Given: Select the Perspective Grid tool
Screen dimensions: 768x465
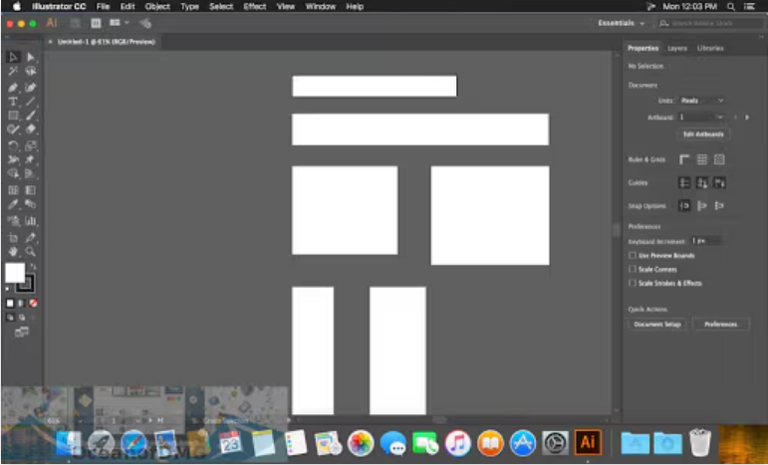Looking at the screenshot, I should tap(31, 174).
